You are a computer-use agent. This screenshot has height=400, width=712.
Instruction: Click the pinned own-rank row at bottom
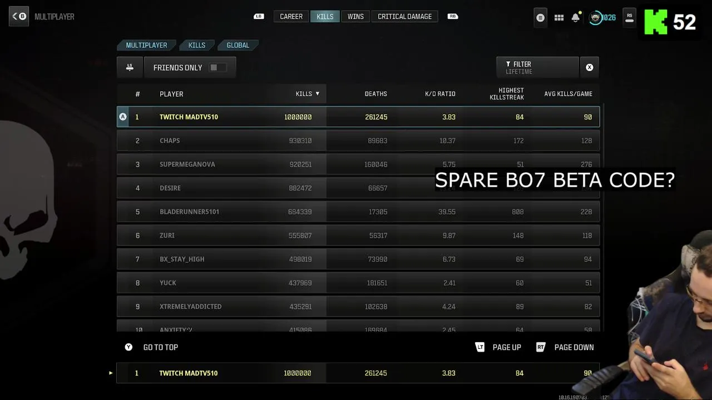coord(358,373)
